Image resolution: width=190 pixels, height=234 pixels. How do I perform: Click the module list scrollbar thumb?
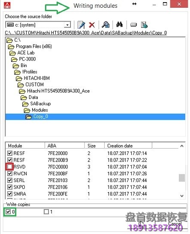pyautogui.click(x=182, y=178)
